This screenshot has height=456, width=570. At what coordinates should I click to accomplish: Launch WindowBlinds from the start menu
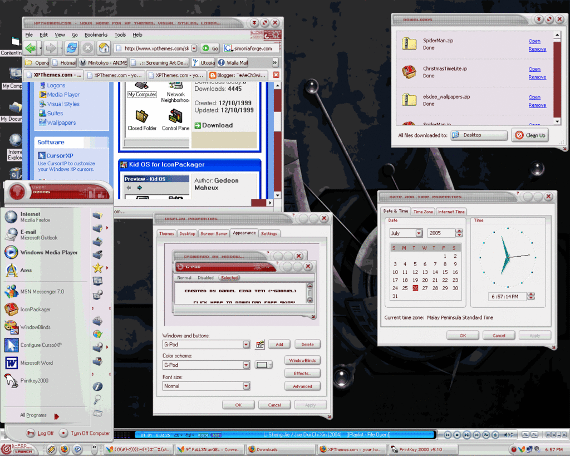(x=28, y=327)
